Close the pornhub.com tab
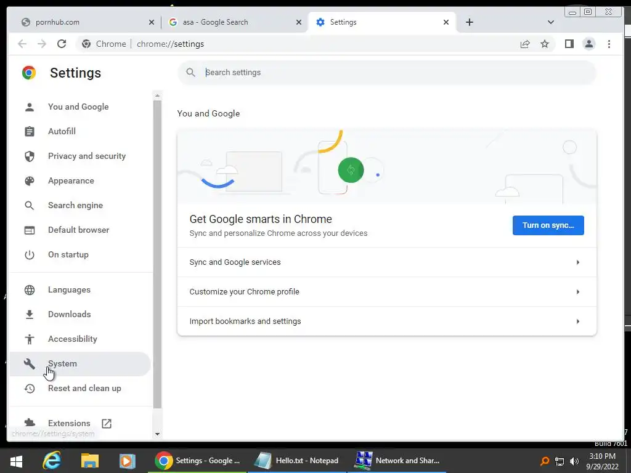The width and height of the screenshot is (631, 473). 152,22
